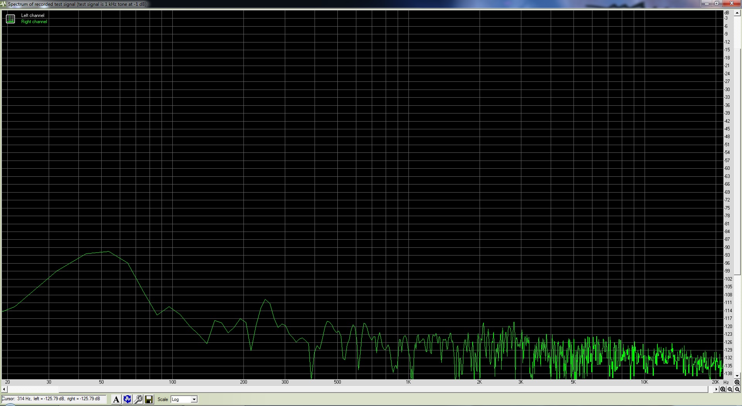This screenshot has width=742, height=406.
Task: Minimize the spectrum window
Action: 706,3
